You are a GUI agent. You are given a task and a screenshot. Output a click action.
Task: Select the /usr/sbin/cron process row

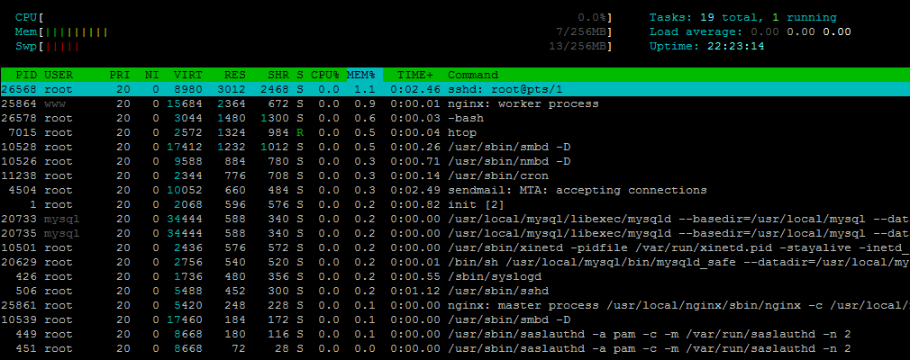point(455,175)
